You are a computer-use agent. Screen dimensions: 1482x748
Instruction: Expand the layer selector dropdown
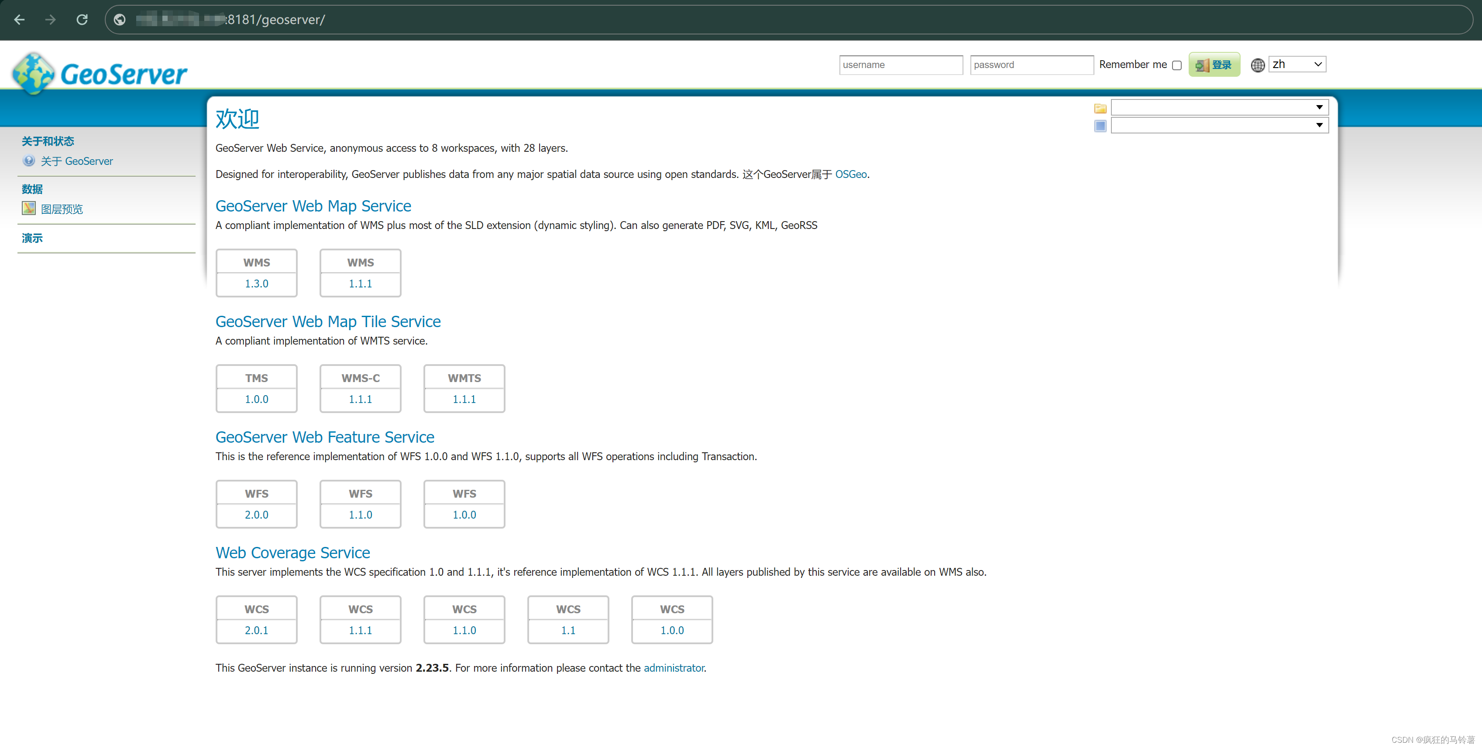tap(1219, 125)
